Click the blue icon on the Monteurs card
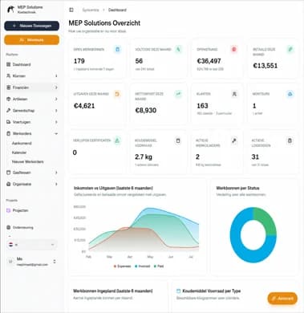Image resolution: width=304 pixels, height=313 pixels. (290, 94)
